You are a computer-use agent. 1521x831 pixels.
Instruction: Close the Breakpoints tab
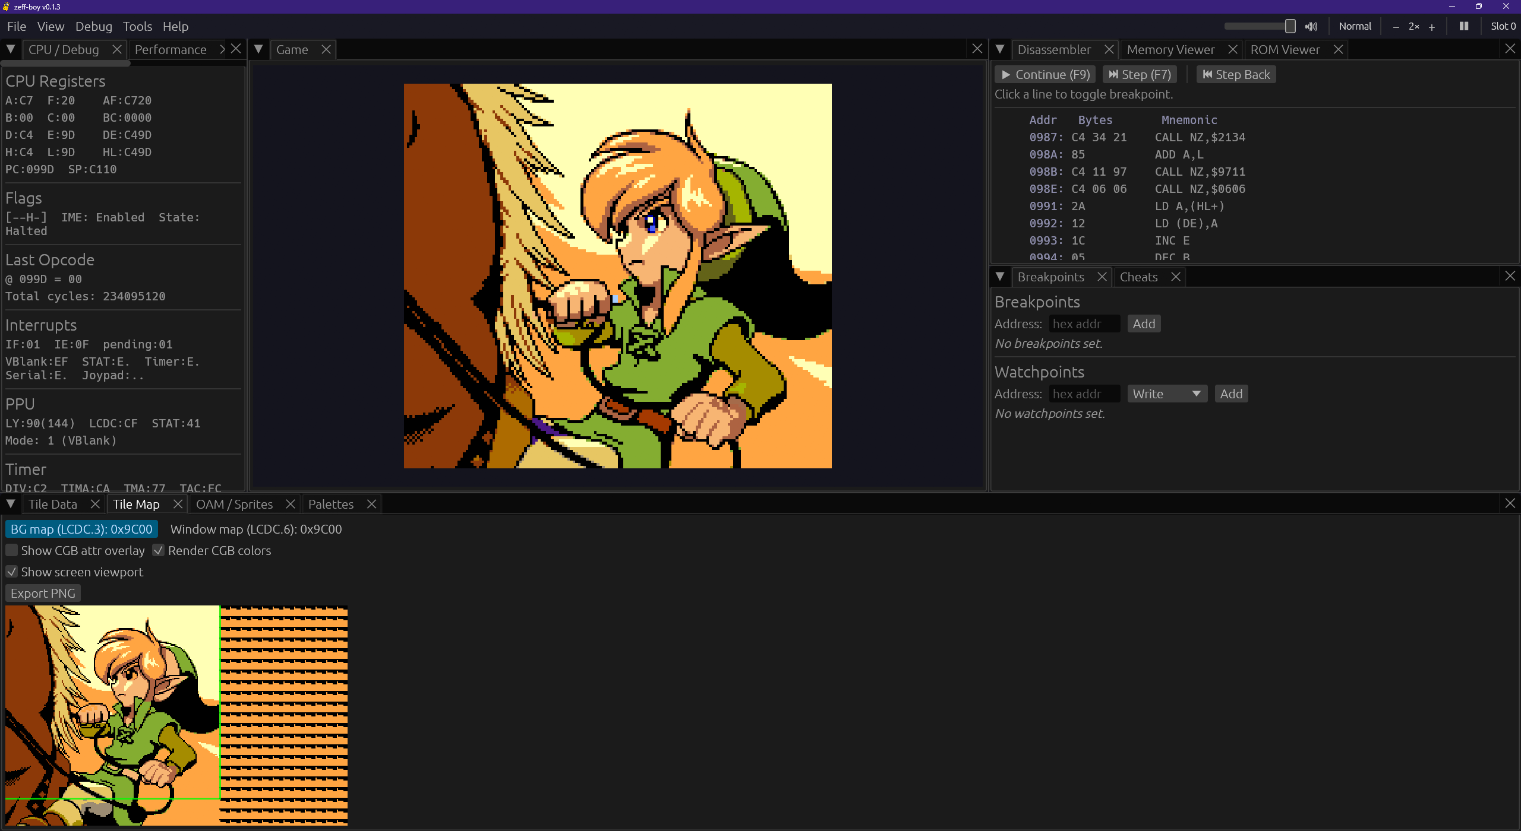[1102, 277]
